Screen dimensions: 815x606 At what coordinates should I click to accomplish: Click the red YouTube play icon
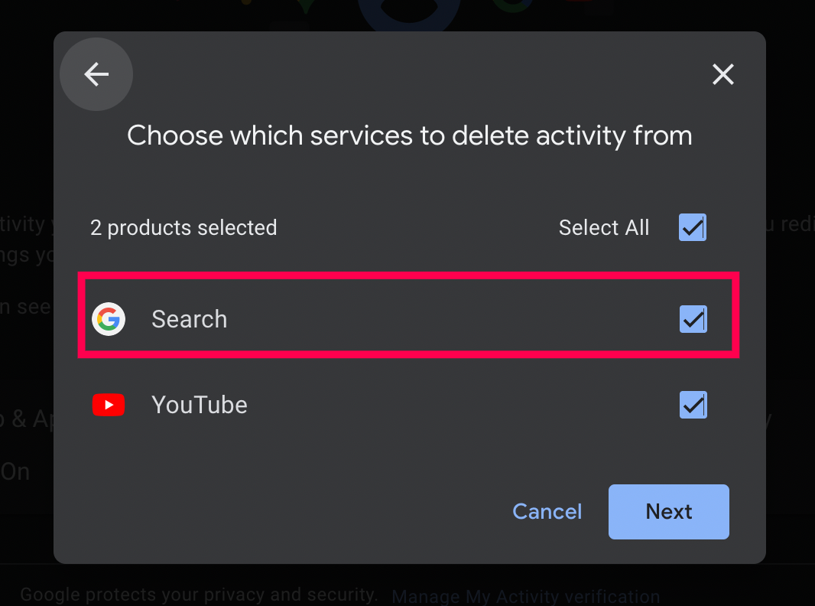point(109,405)
